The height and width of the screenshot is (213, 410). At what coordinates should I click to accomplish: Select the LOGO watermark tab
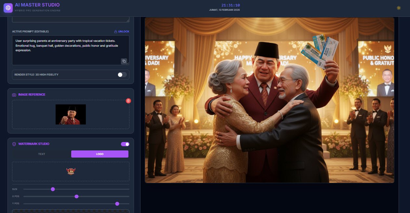click(x=100, y=154)
